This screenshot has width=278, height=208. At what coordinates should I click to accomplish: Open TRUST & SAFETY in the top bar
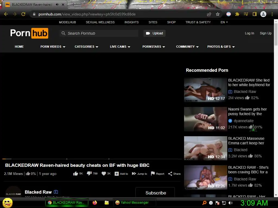198,22
